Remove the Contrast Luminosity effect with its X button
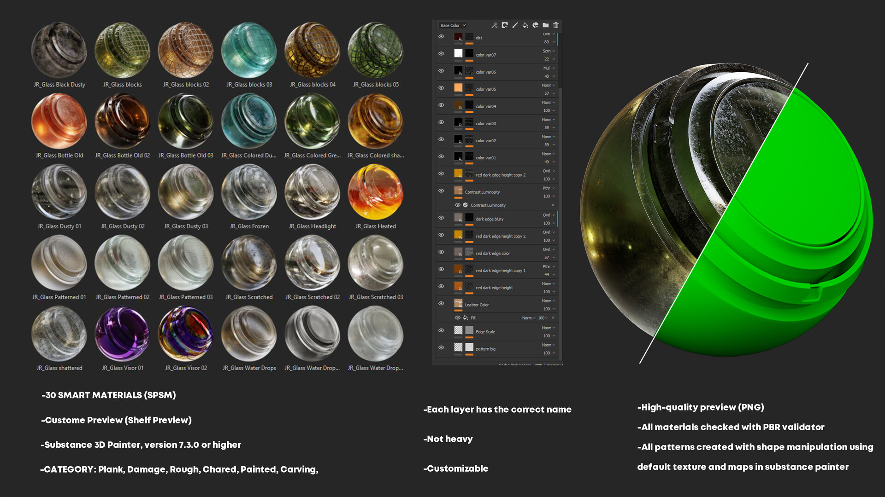 pyautogui.click(x=553, y=205)
